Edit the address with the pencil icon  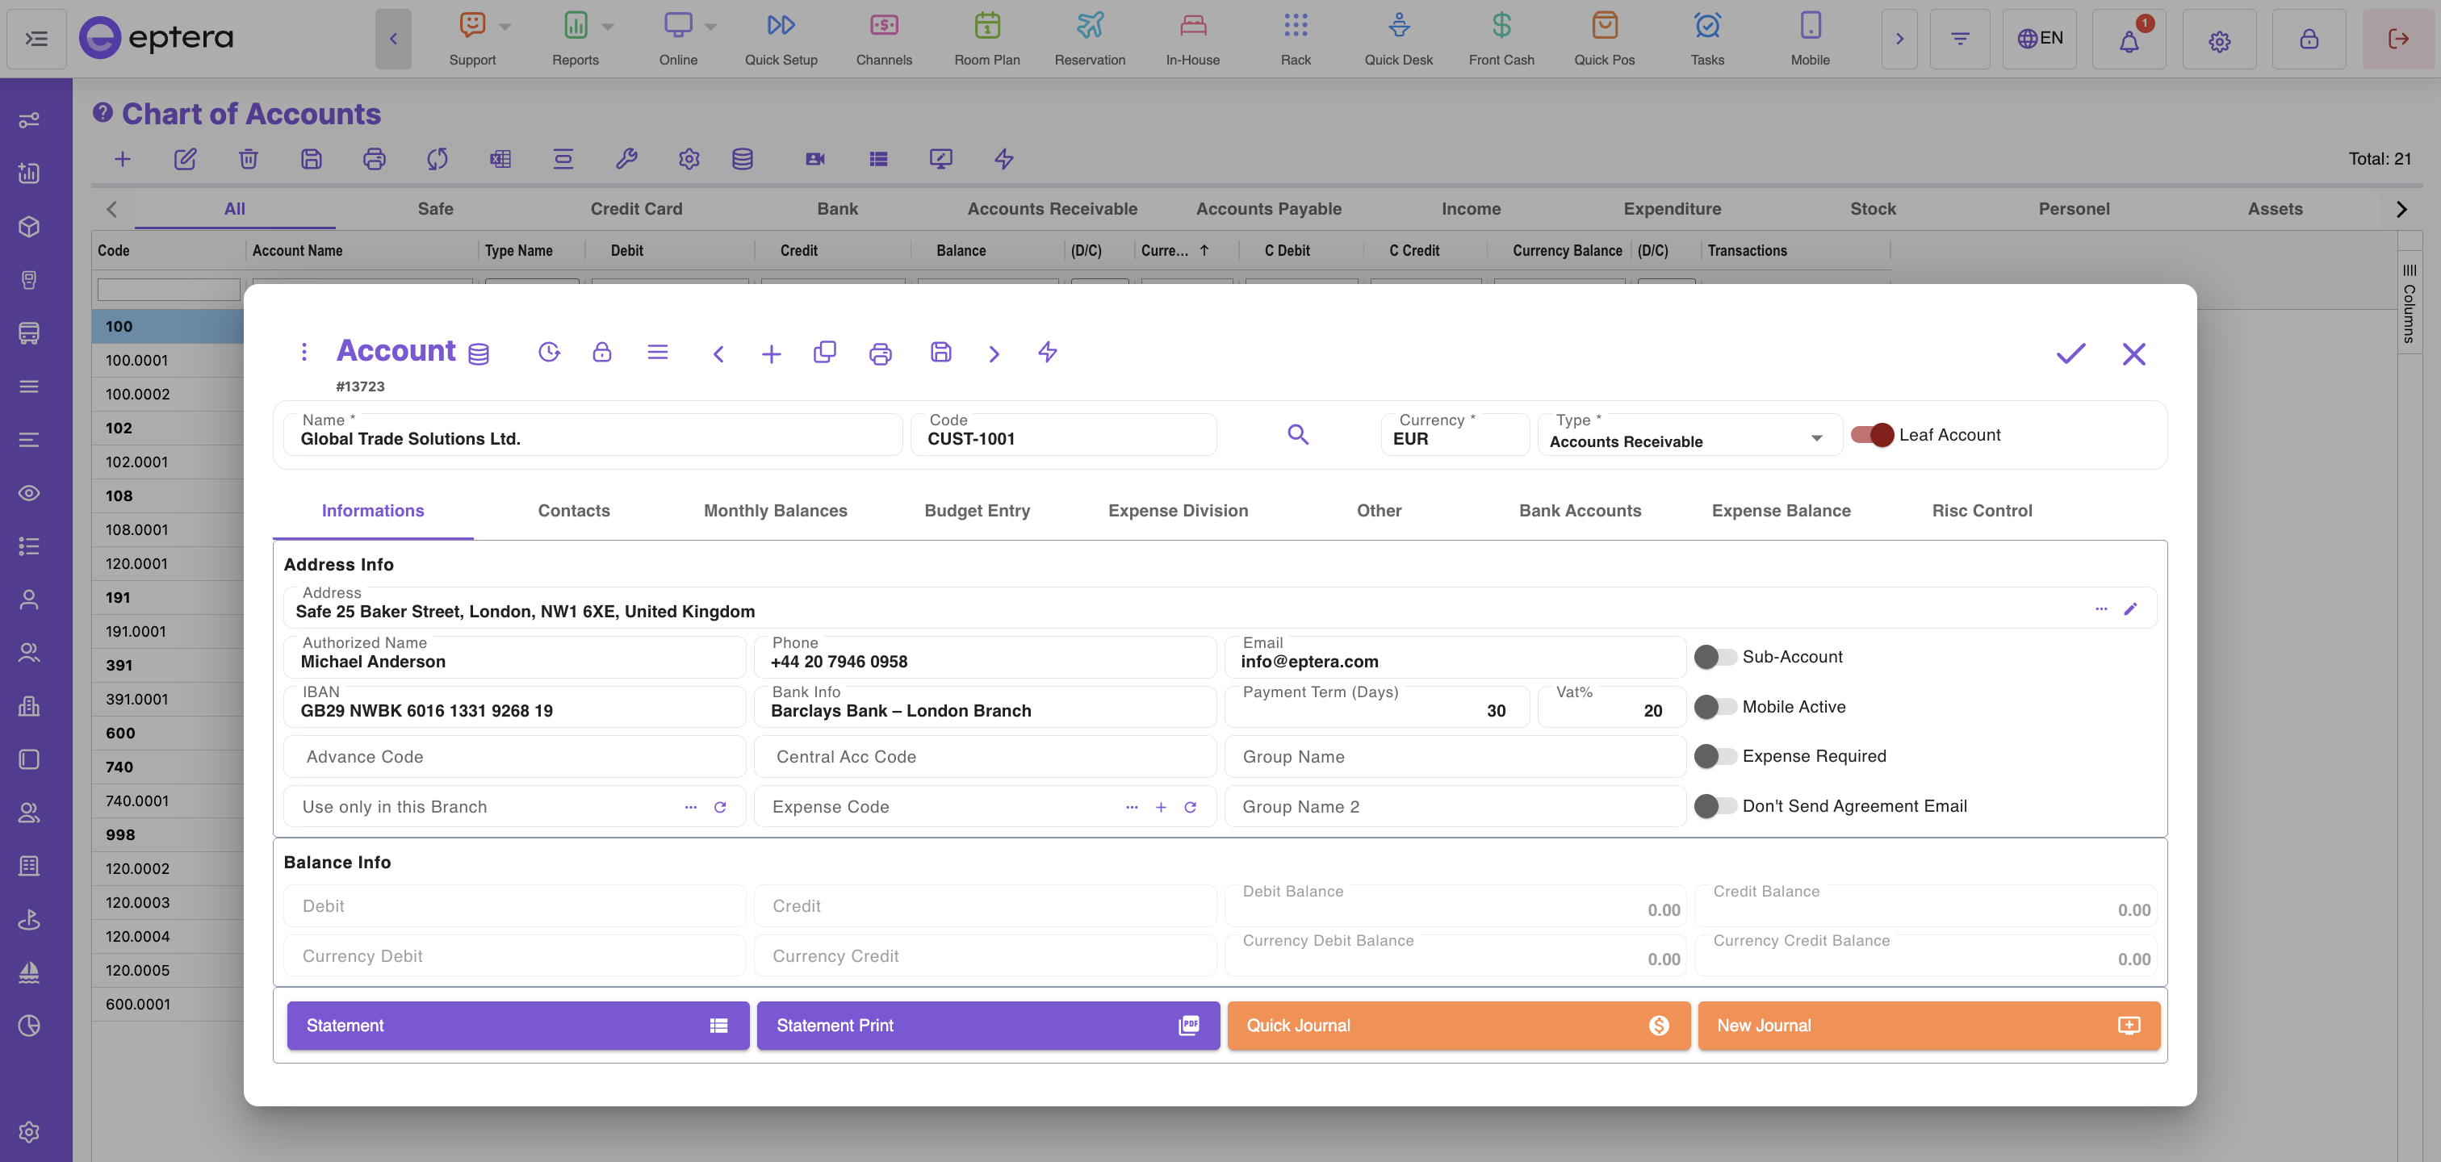(2130, 609)
